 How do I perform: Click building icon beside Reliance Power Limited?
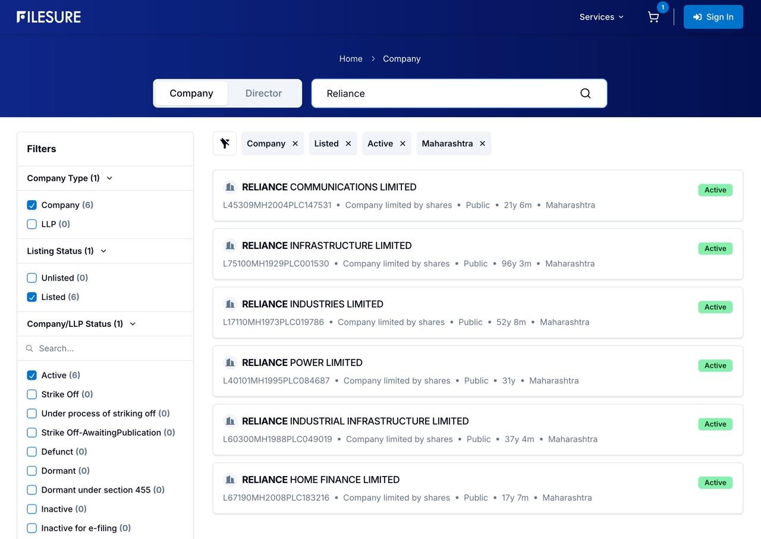pos(230,363)
